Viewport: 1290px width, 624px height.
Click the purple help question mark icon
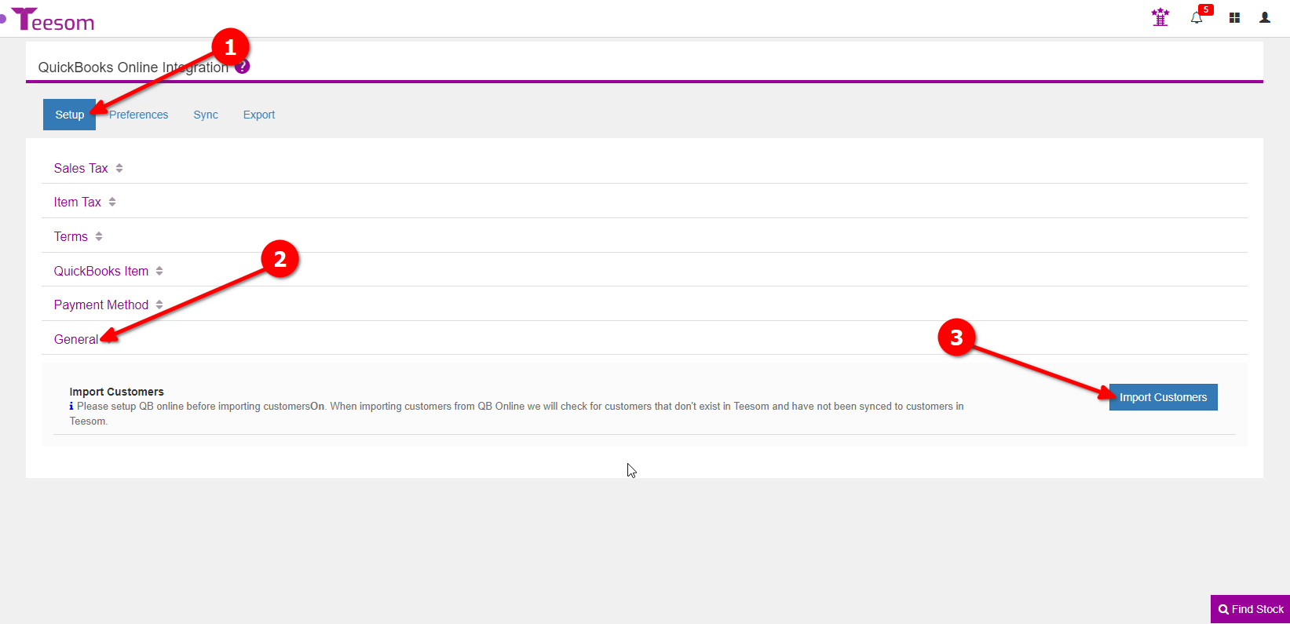coord(243,67)
